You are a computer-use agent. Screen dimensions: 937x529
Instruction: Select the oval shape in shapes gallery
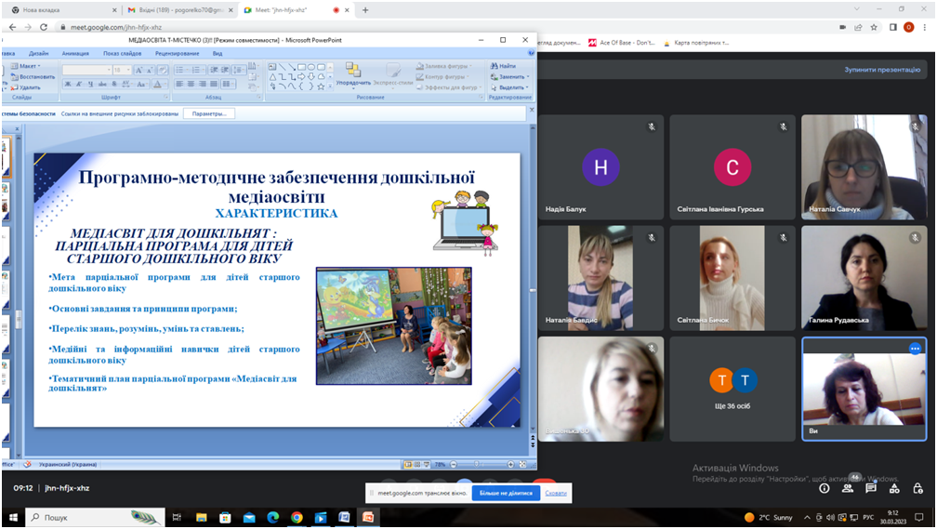tap(311, 66)
